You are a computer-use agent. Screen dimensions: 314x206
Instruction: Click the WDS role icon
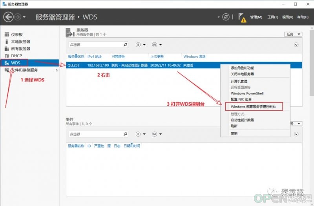coord(7,63)
